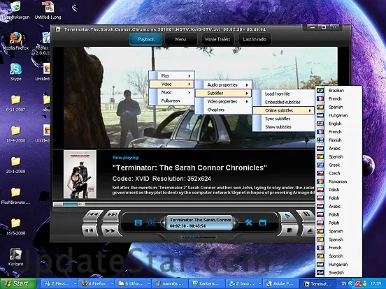
Task: Open the Firefox taskbar group
Action: (x=96, y=283)
